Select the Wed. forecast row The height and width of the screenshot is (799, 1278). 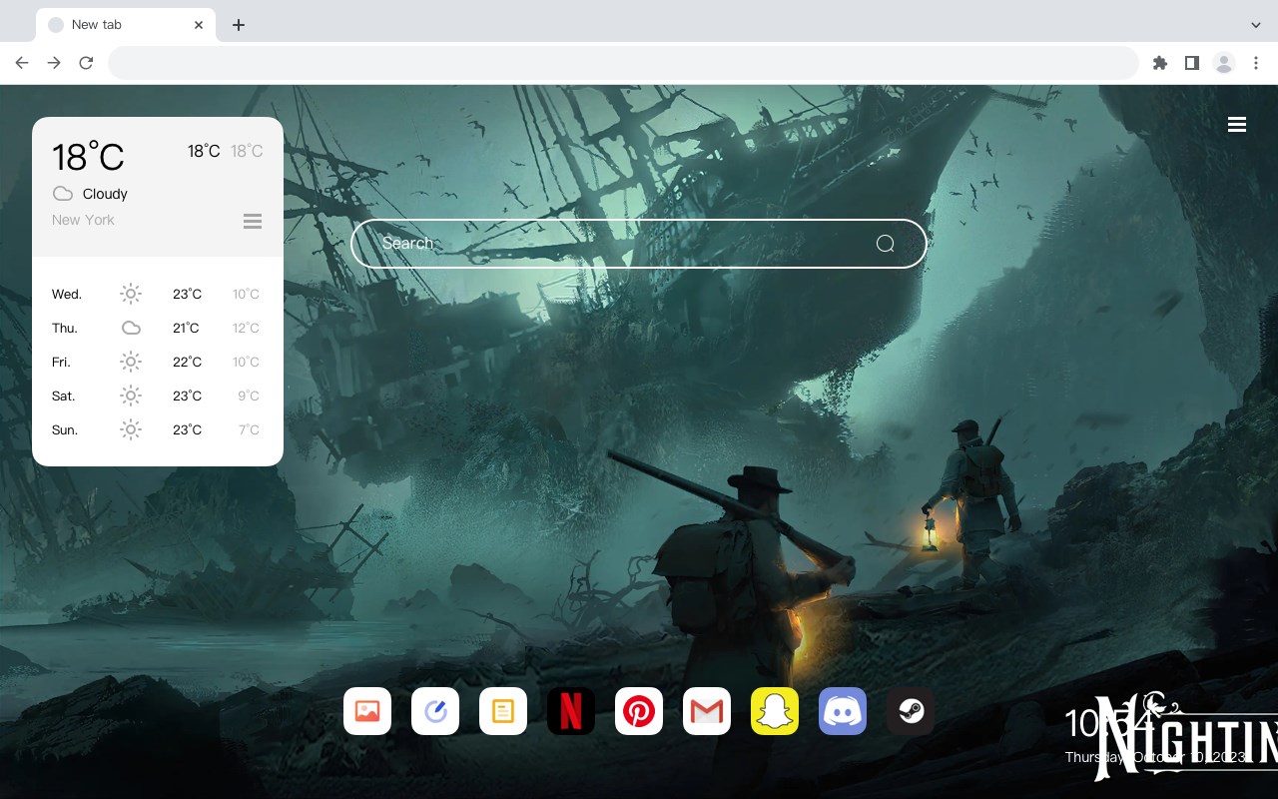(x=158, y=294)
